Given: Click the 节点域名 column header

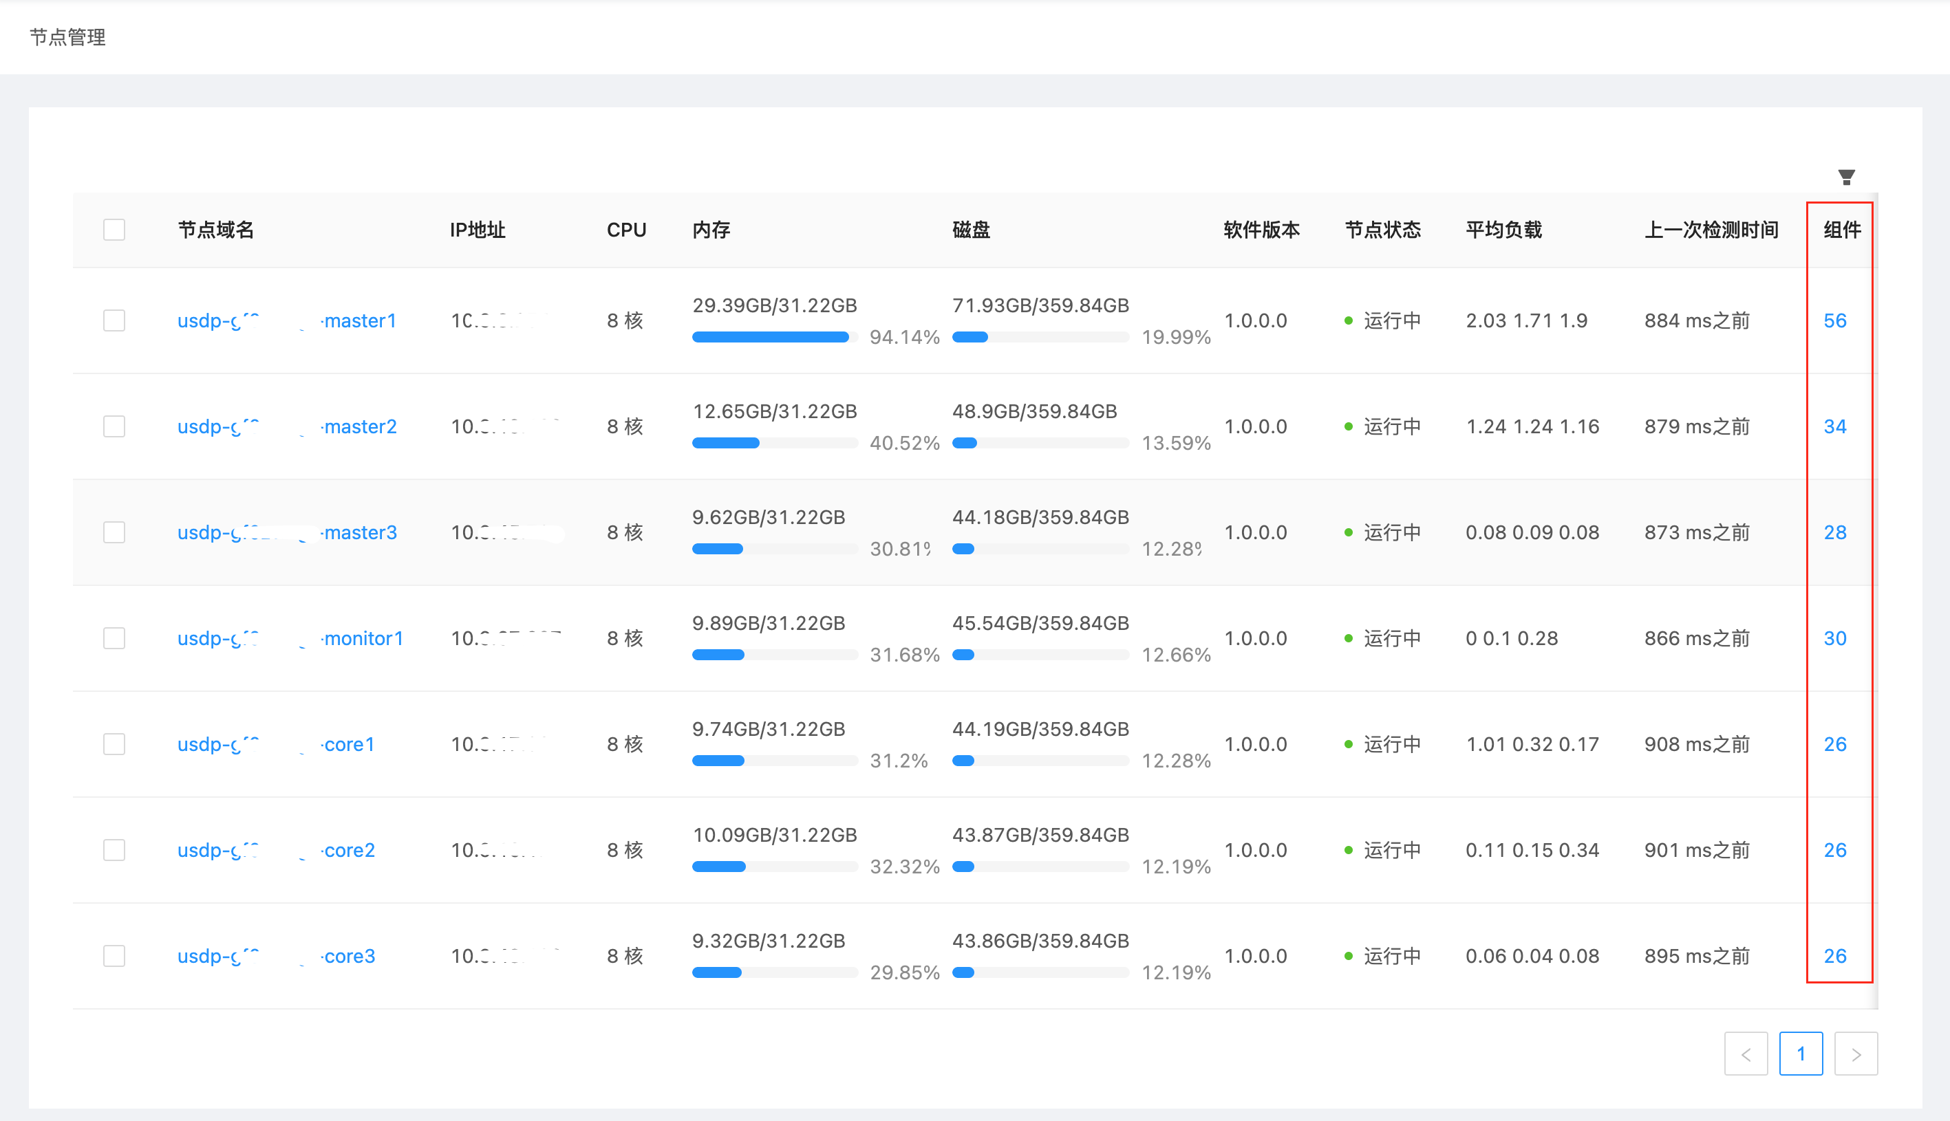Looking at the screenshot, I should pos(215,230).
